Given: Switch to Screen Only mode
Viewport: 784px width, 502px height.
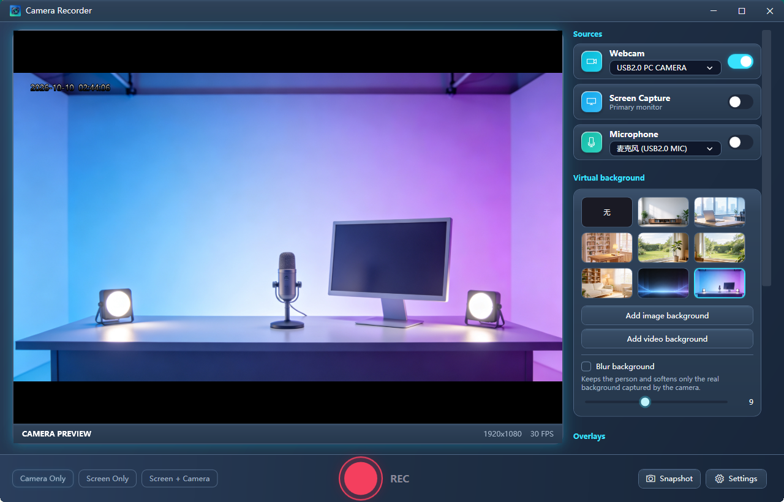Looking at the screenshot, I should point(108,479).
